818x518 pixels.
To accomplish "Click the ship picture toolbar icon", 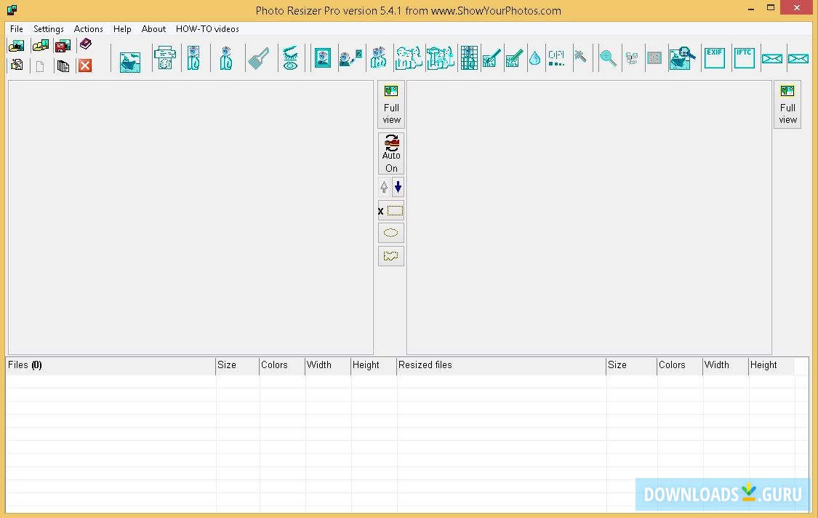I will click(x=130, y=62).
